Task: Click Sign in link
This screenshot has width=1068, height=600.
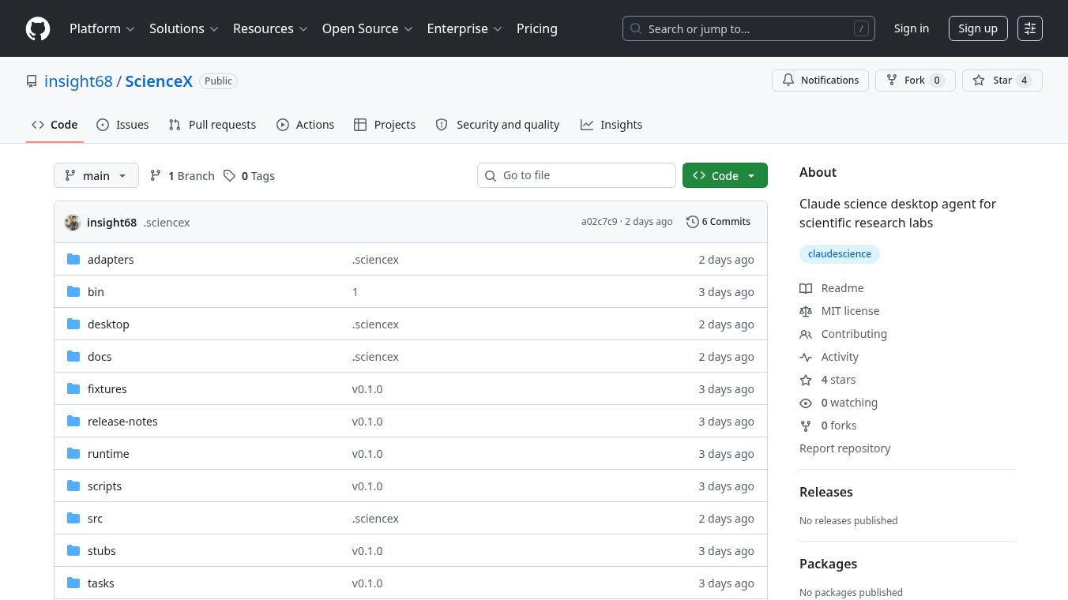Action: [x=912, y=28]
